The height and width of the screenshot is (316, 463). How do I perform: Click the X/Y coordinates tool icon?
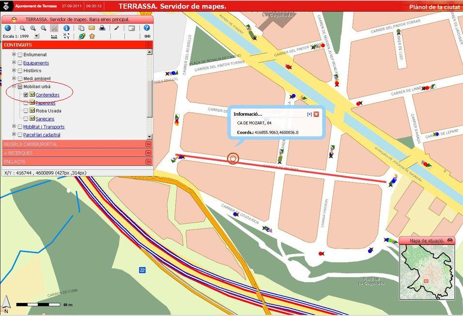click(66, 36)
